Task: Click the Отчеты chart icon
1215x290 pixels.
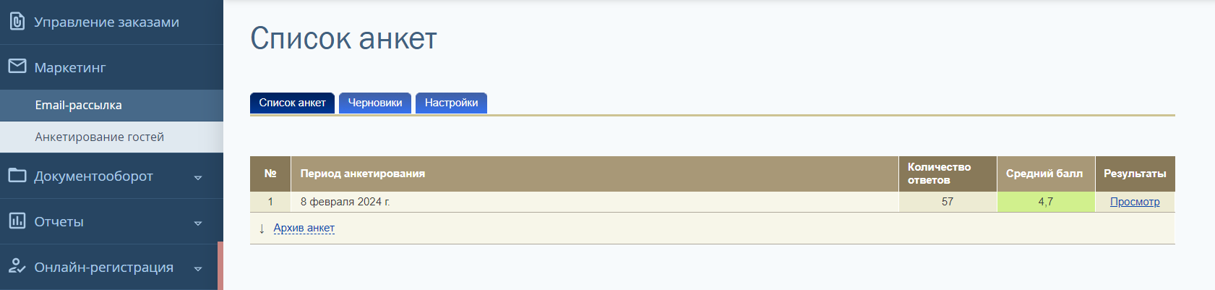Action: coord(17,221)
